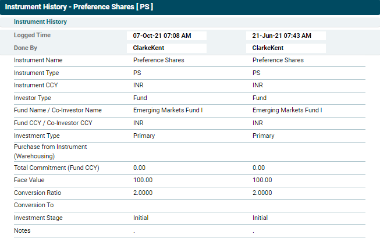Viewport: 380px width, 252px height.
Task: Select the Instrument History section header
Action: [40, 22]
